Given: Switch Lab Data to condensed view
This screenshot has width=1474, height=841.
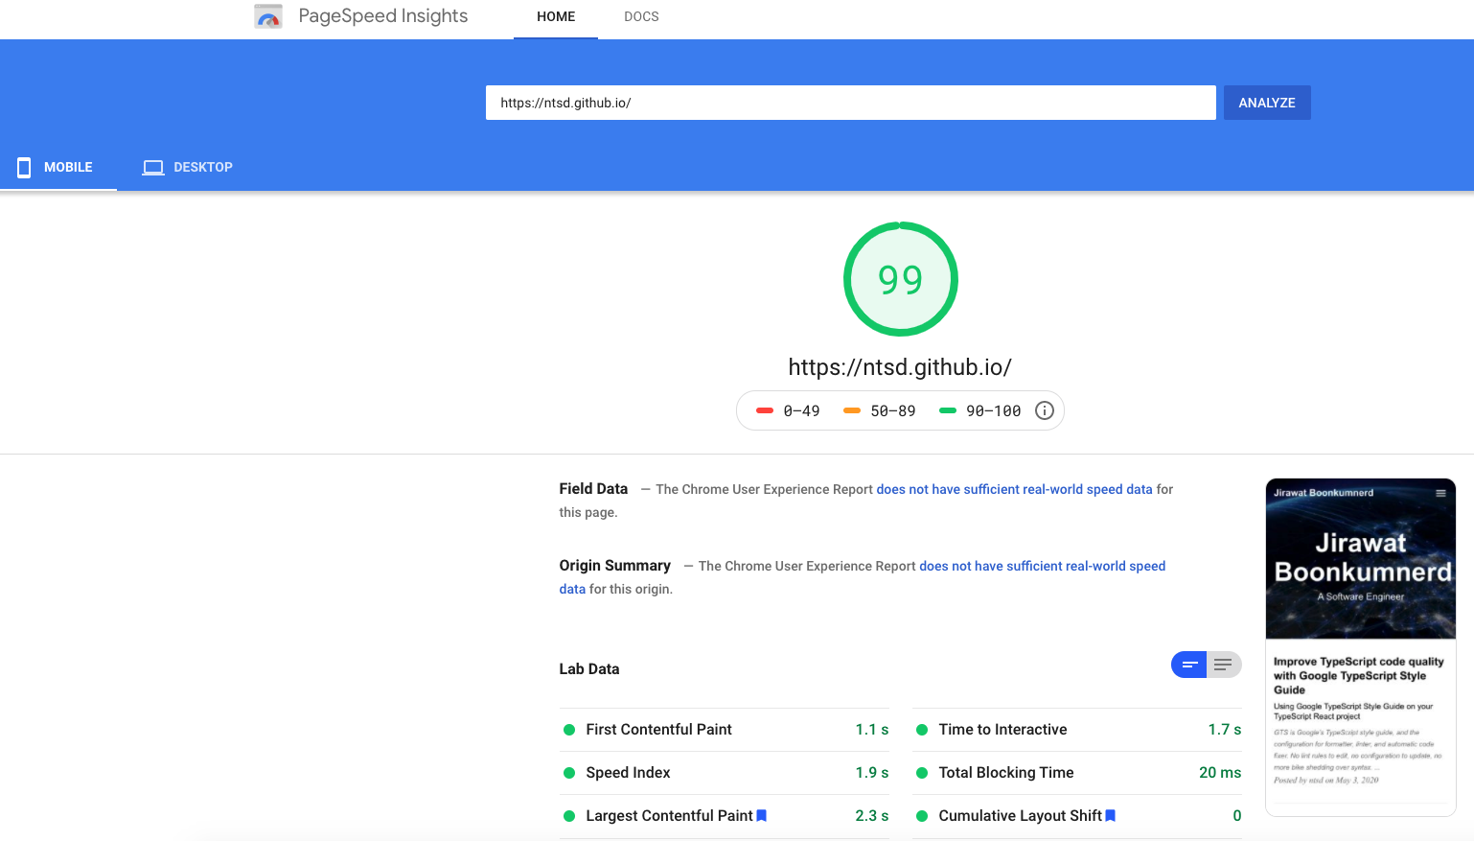Looking at the screenshot, I should coord(1188,664).
